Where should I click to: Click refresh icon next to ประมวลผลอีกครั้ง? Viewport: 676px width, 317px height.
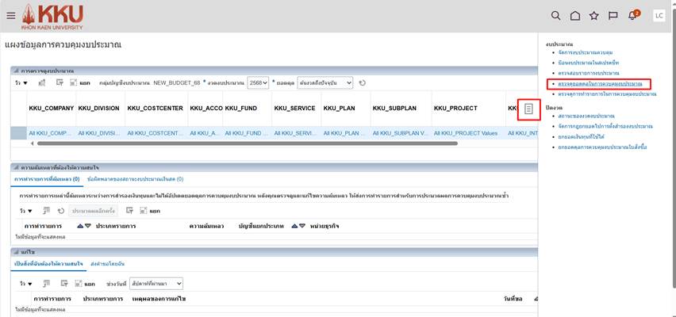point(61,211)
